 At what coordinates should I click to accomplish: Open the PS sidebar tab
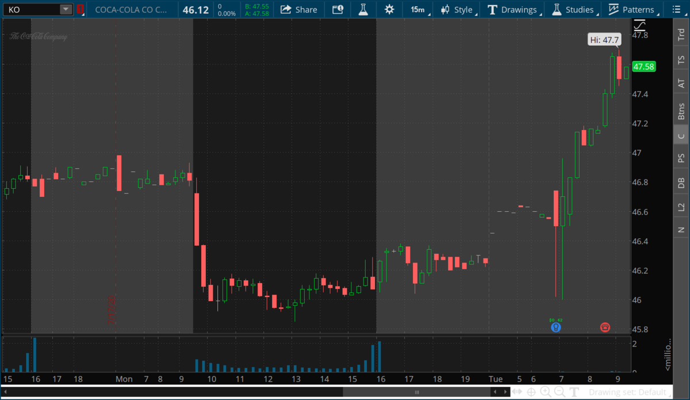click(681, 158)
